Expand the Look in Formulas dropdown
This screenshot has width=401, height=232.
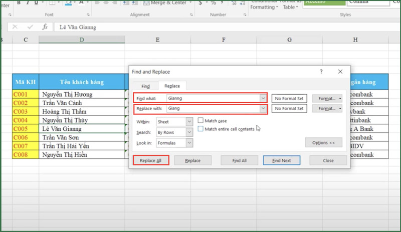pos(189,143)
